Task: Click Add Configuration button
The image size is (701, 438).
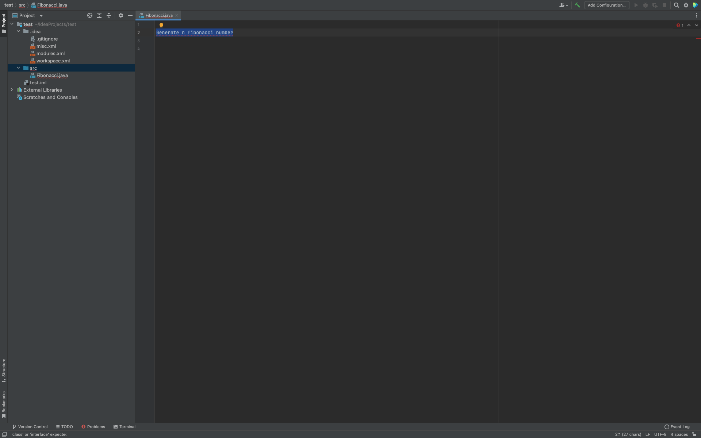Action: point(606,5)
